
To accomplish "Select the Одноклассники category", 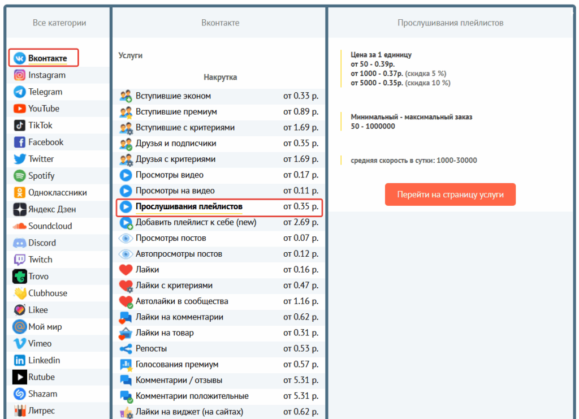I will click(57, 193).
